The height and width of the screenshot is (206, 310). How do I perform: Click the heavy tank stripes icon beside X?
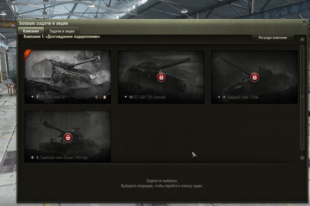32,157
